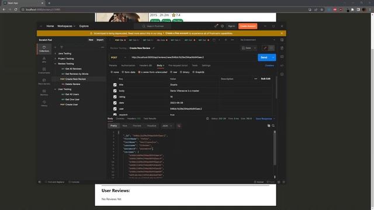The image size is (374, 210).
Task: Click the Sign In button
Action: pyautogui.click(x=231, y=26)
